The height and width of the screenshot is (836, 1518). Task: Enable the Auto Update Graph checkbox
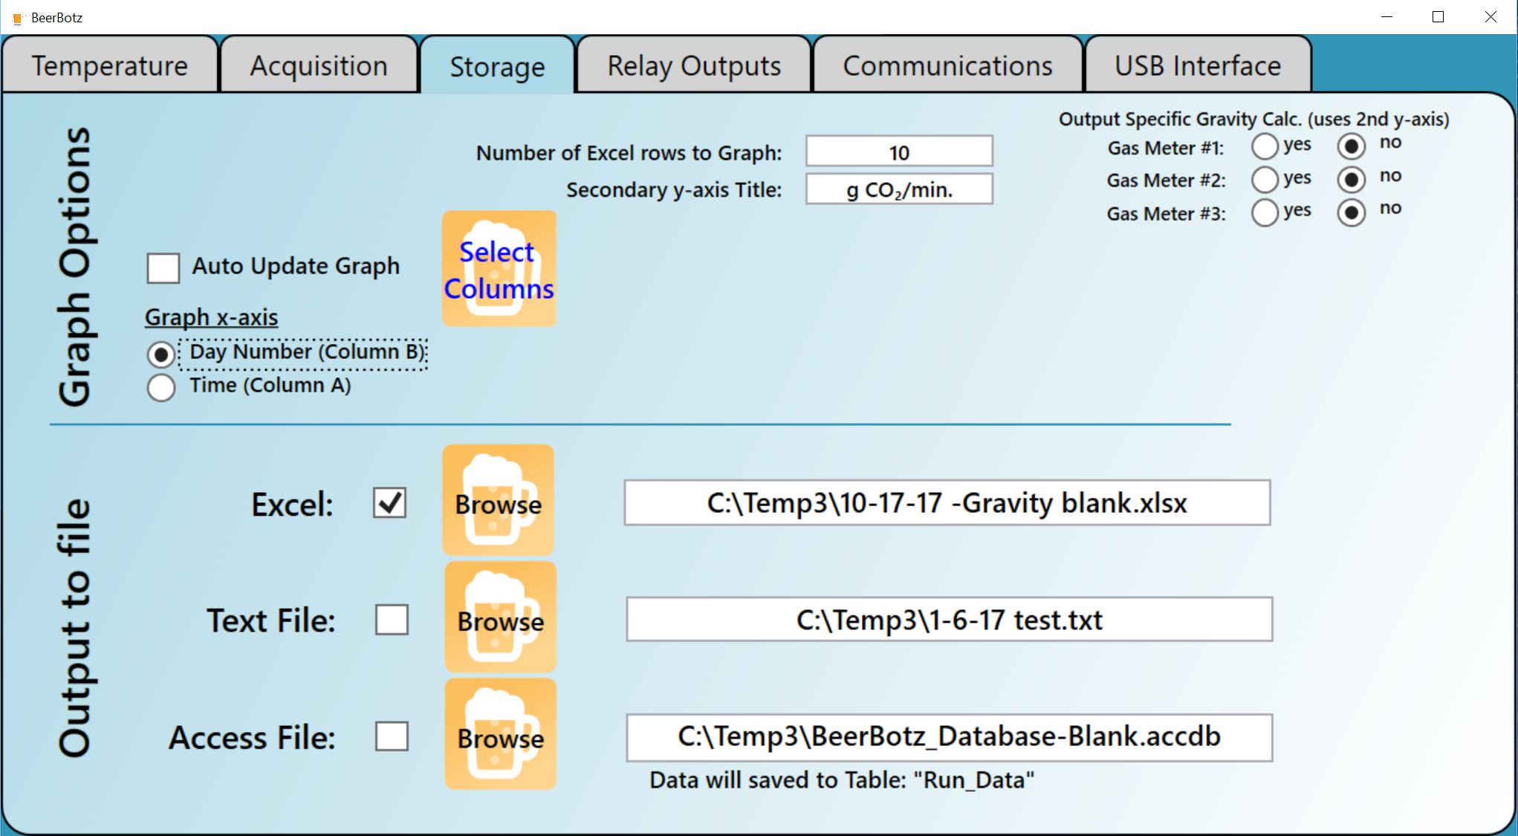[x=163, y=268]
